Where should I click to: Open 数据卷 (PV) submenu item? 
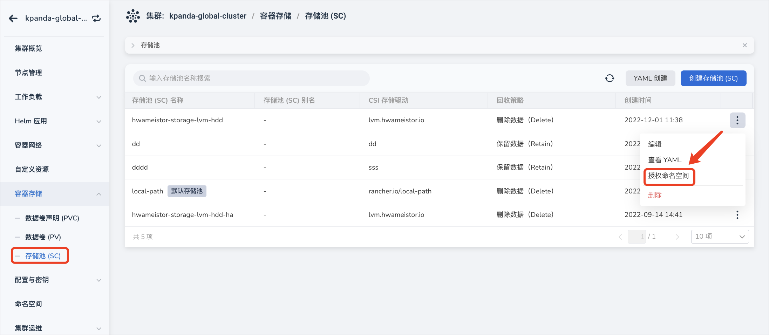pyautogui.click(x=43, y=237)
